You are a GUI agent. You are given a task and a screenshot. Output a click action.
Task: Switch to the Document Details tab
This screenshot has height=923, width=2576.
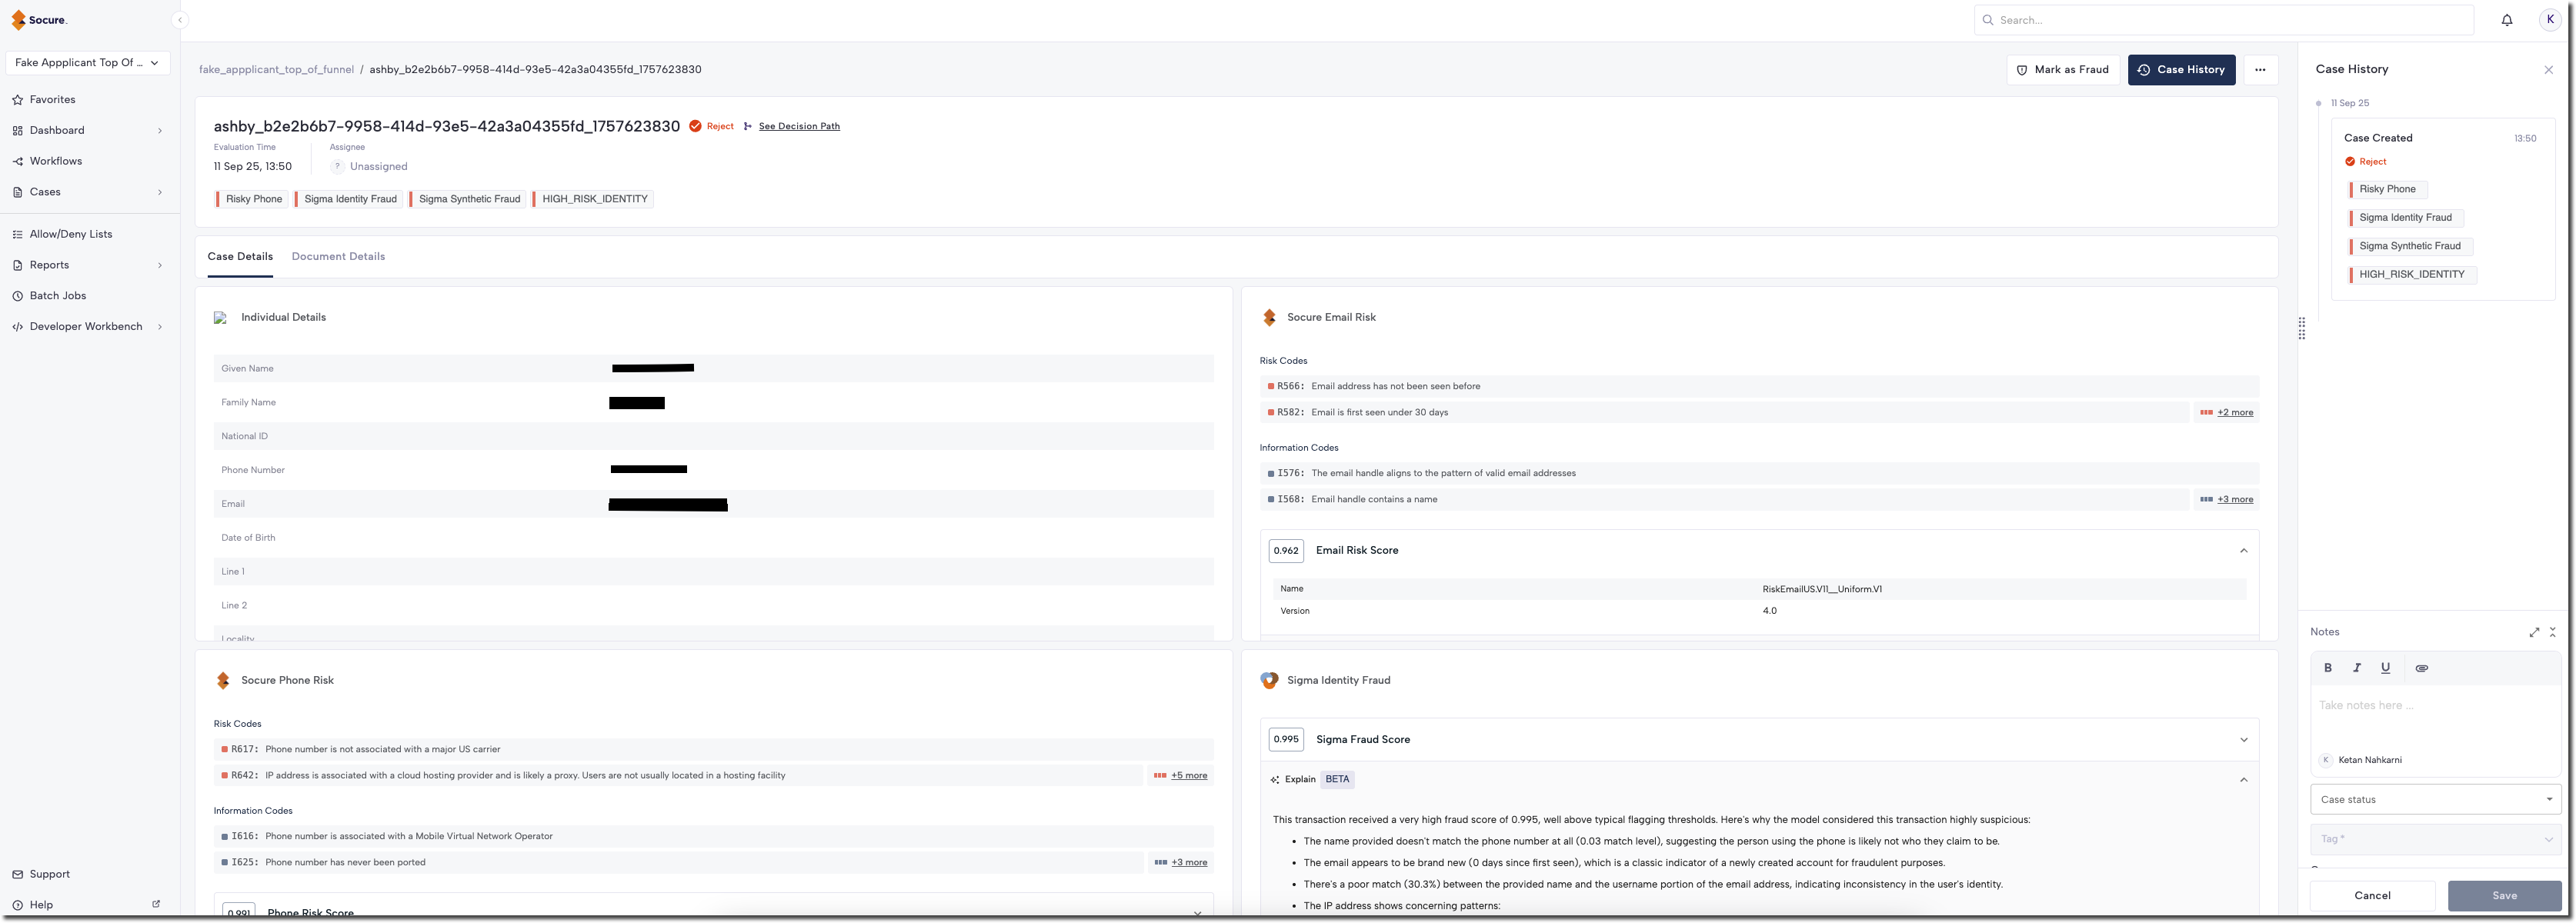[x=338, y=257]
